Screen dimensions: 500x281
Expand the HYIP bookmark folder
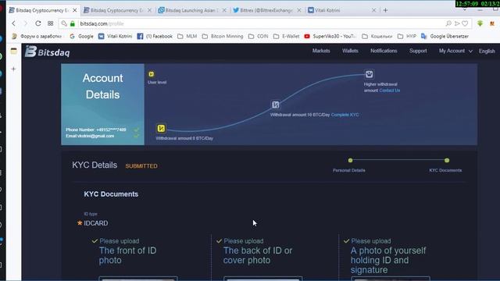407,37
